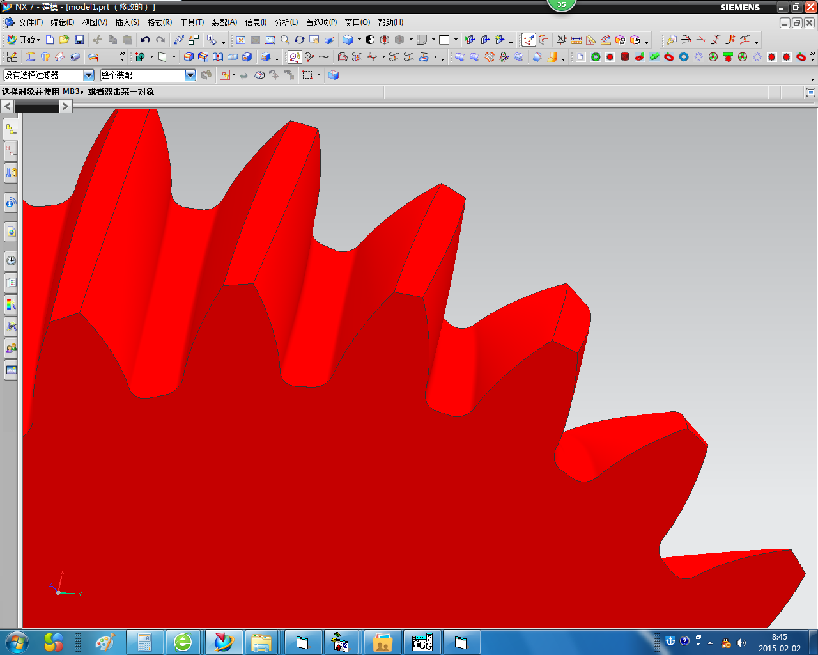Open the 装配(A) menu

tap(224, 22)
